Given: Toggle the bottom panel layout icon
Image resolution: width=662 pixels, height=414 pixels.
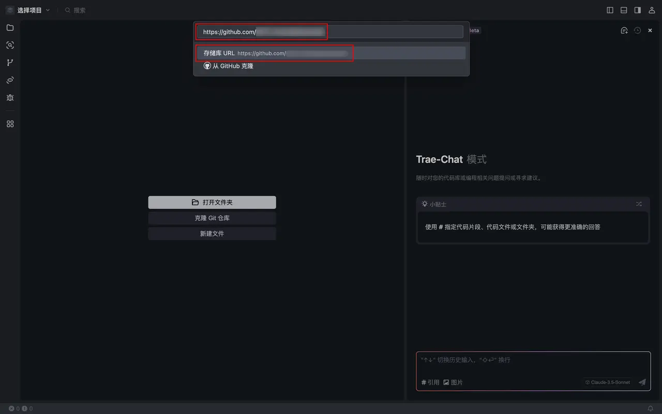Looking at the screenshot, I should (x=624, y=10).
